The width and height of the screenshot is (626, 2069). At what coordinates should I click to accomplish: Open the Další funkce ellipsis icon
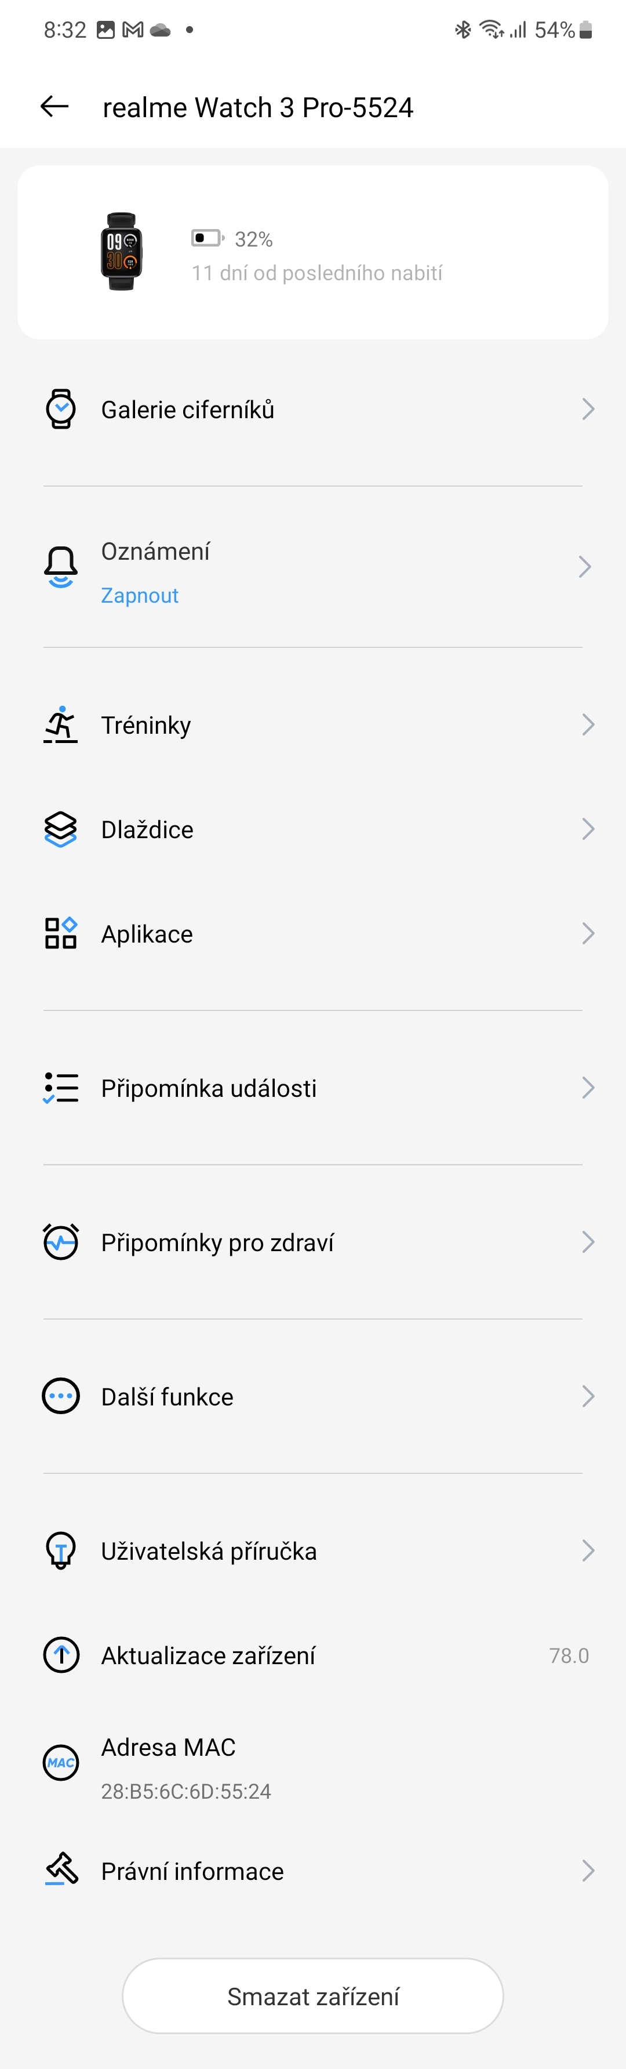(x=60, y=1396)
